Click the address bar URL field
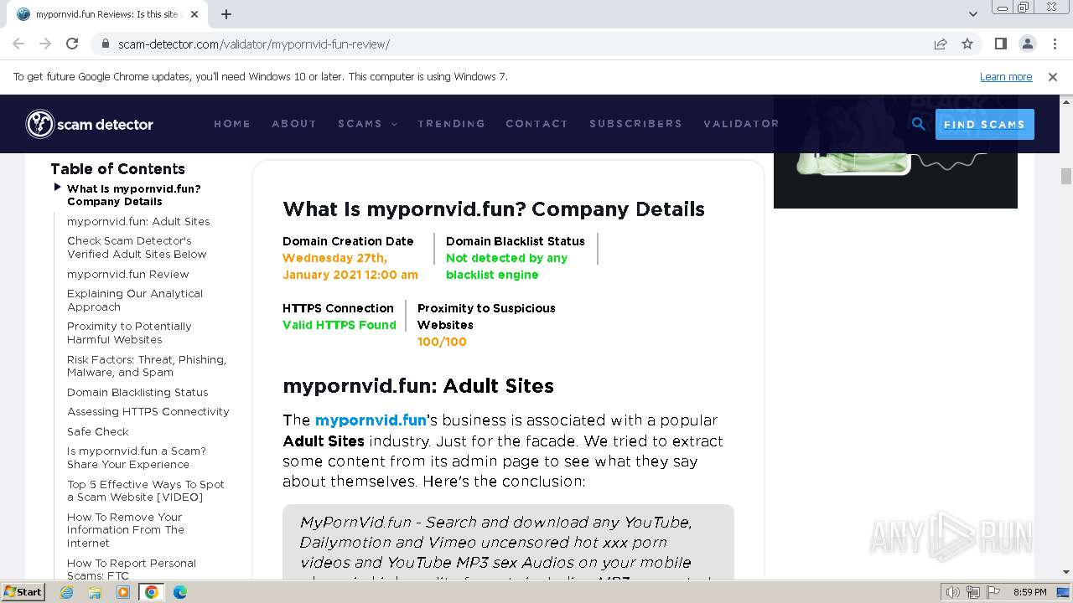 click(511, 44)
